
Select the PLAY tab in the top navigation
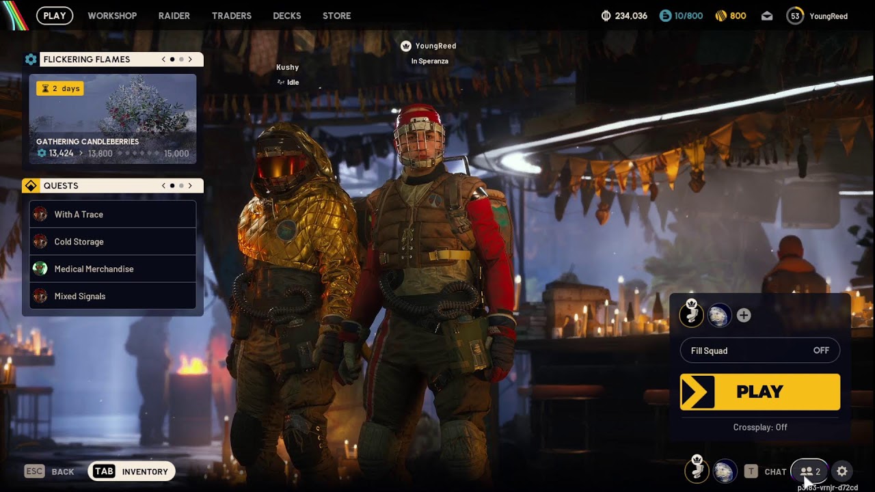pyautogui.click(x=55, y=16)
